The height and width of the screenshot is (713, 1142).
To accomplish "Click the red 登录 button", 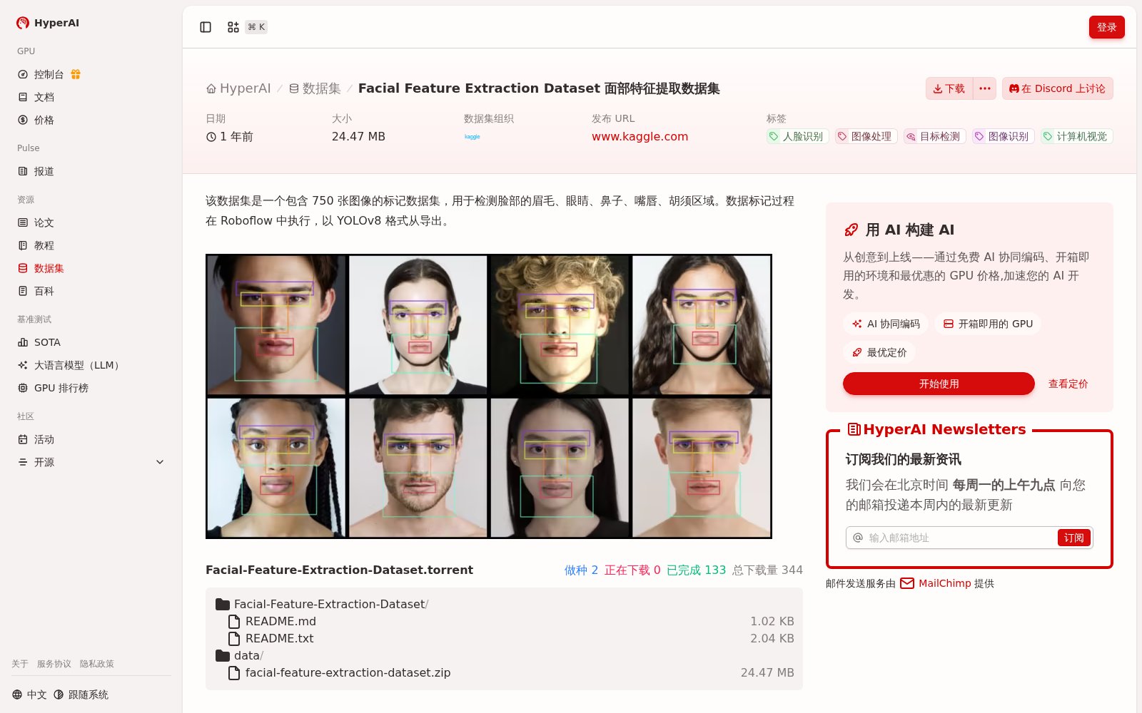I will click(x=1106, y=27).
